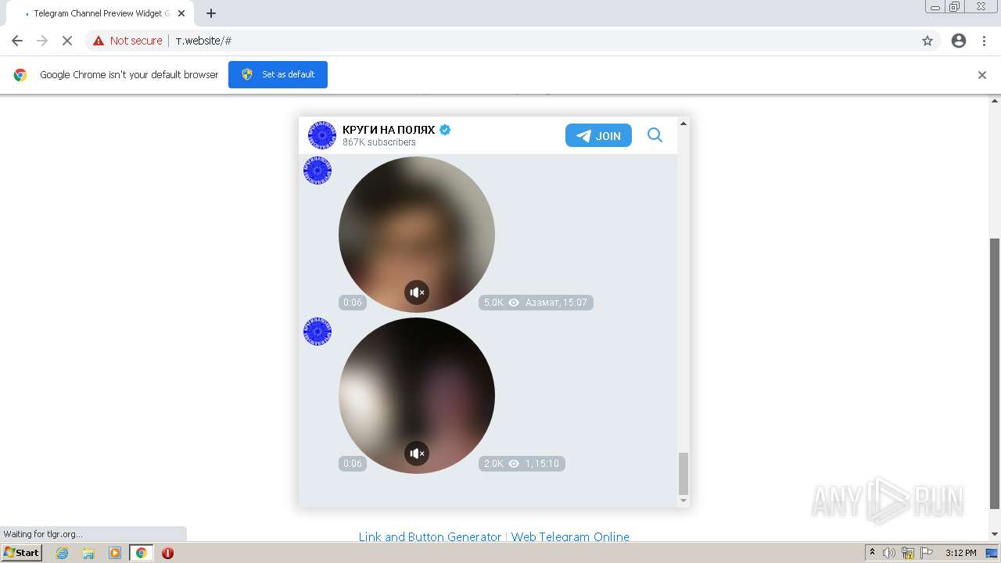
Task: Dismiss the default browser info bar
Action: point(982,75)
